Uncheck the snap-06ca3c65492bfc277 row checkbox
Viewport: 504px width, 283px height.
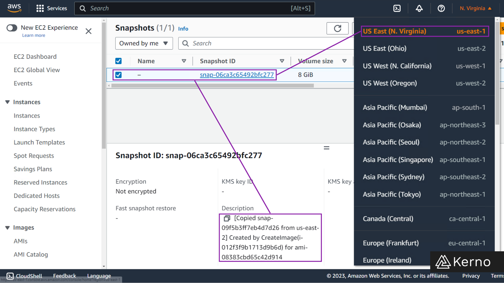118,75
